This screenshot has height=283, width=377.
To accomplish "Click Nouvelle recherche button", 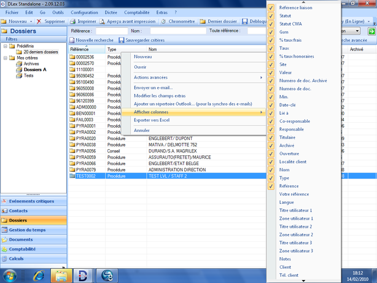I will [93, 40].
